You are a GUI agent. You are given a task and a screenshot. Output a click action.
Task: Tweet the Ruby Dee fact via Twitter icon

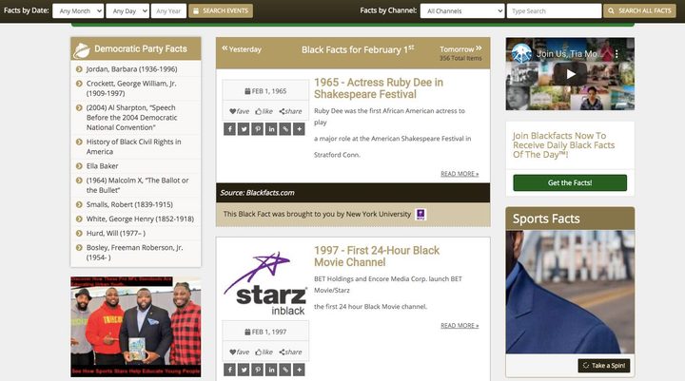click(245, 129)
